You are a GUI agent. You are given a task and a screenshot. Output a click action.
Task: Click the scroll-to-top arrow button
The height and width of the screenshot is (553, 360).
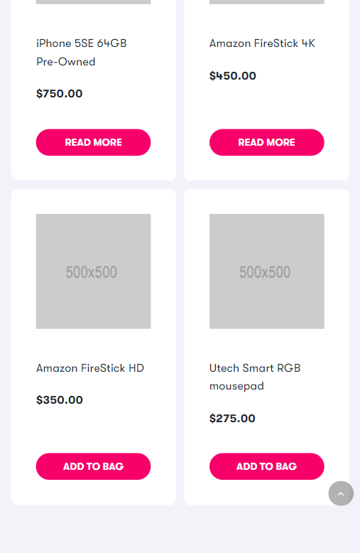pos(341,493)
